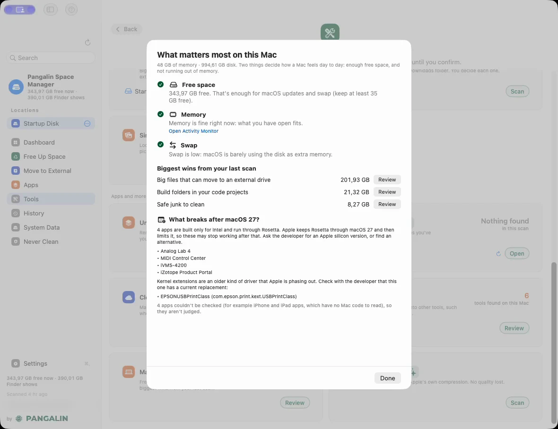Review build folders in code projects
558x429 pixels.
387,192
